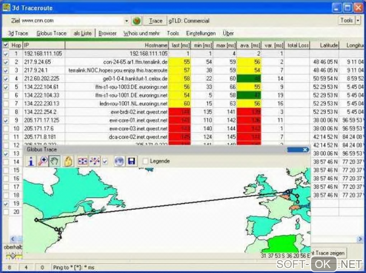Uncheck hop 2 checkbox for 217.9.24.65
Image resolution: width=366 pixels, height=273 pixels.
[x=6, y=62]
